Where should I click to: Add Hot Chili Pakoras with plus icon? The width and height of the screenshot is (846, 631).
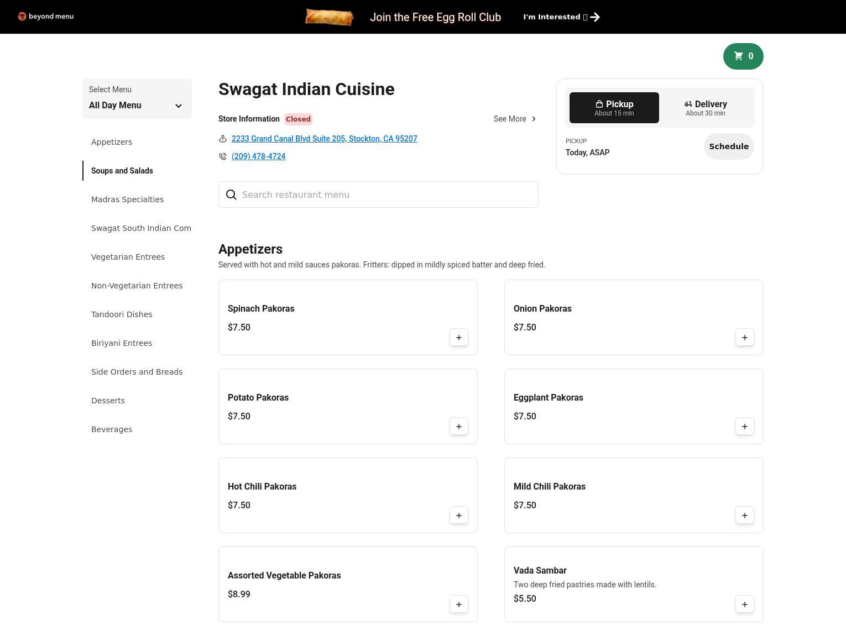(458, 516)
